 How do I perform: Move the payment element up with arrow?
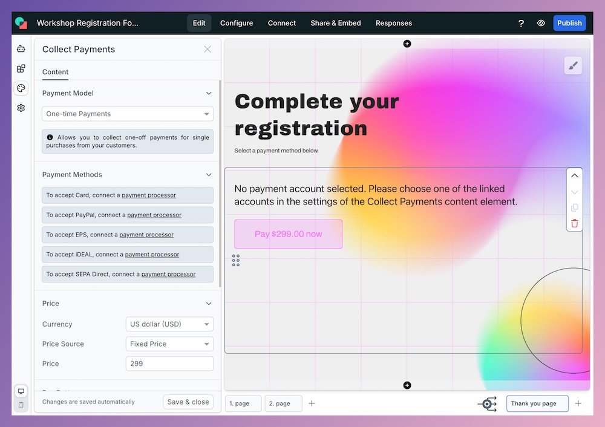pos(574,176)
